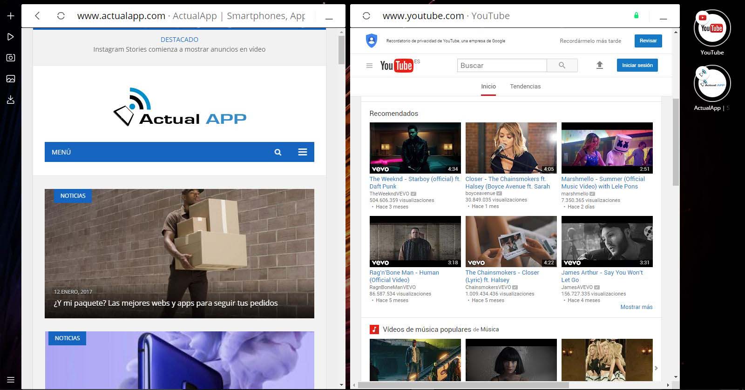Open the JamesAVEVO channel link

pos(577,287)
